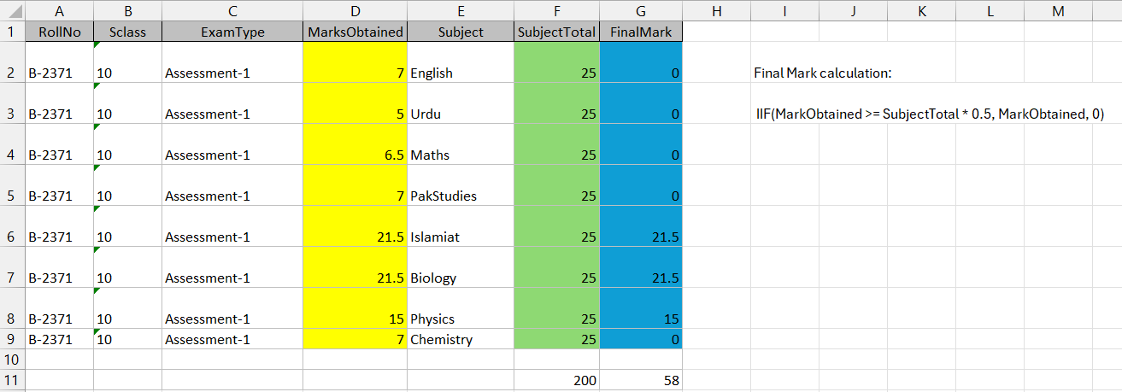Select the total cell showing 58
This screenshot has height=392, width=1122.
point(641,381)
